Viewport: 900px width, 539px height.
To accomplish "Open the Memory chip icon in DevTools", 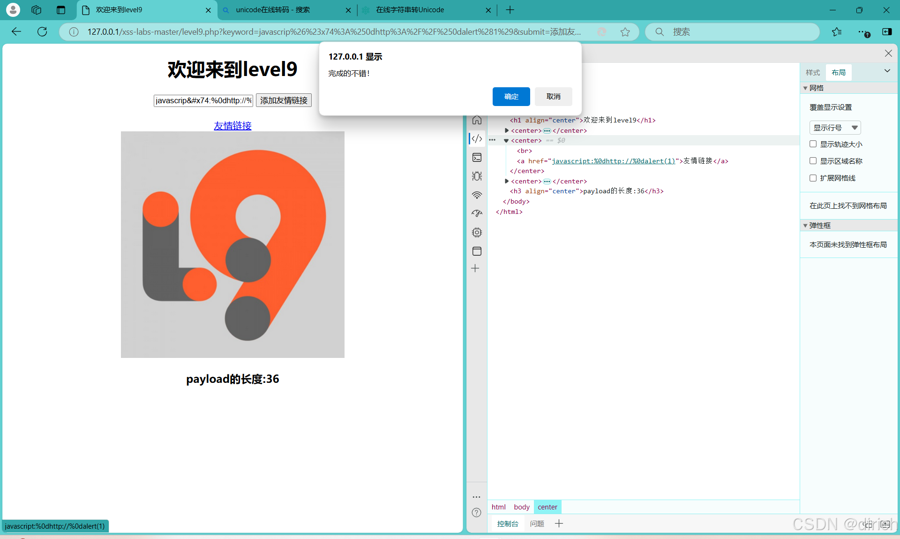I will [x=477, y=232].
